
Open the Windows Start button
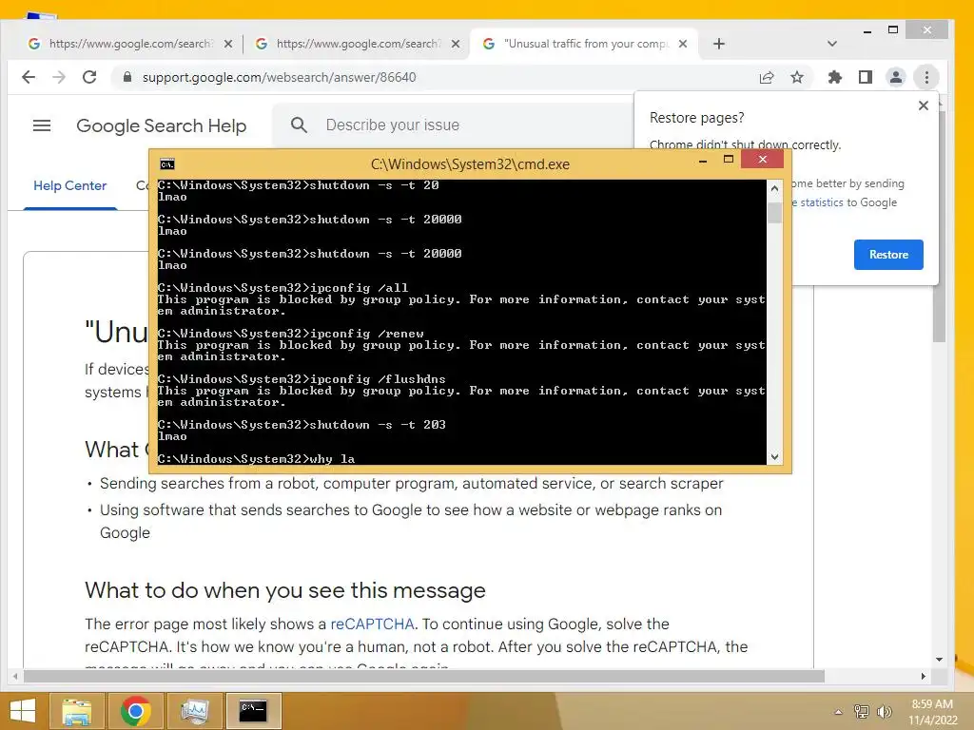click(23, 711)
